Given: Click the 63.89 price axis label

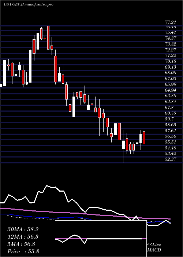Looking at the screenshot, I should [170, 96].
